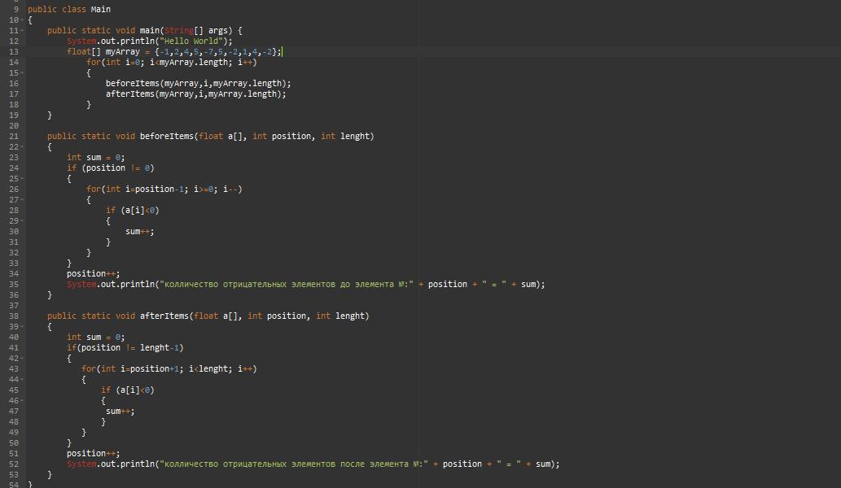
Task: Fold the block at line 46
Action: tap(22, 401)
